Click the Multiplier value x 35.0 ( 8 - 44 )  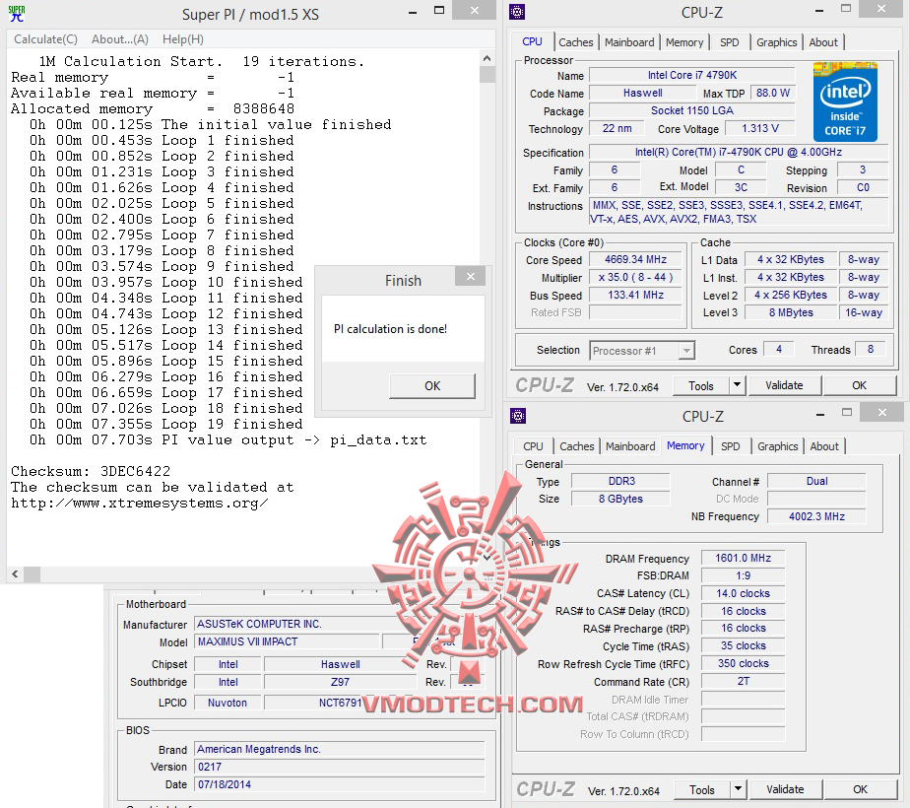point(635,277)
